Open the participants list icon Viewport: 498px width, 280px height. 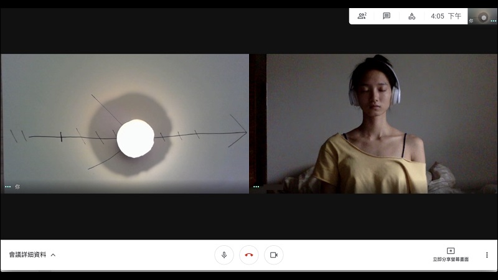[362, 16]
